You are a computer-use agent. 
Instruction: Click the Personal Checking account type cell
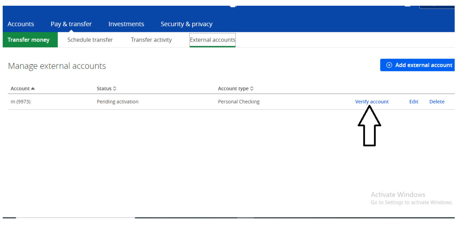tap(239, 102)
